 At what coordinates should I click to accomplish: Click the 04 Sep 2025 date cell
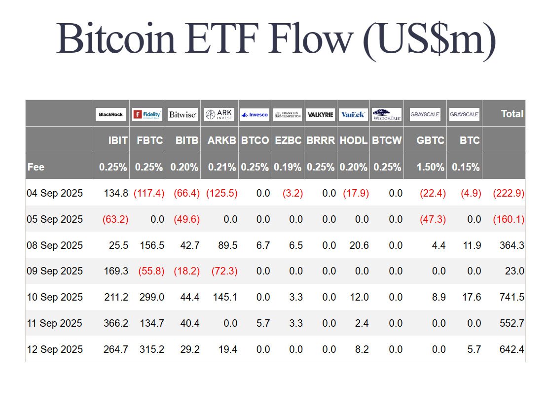coord(55,193)
